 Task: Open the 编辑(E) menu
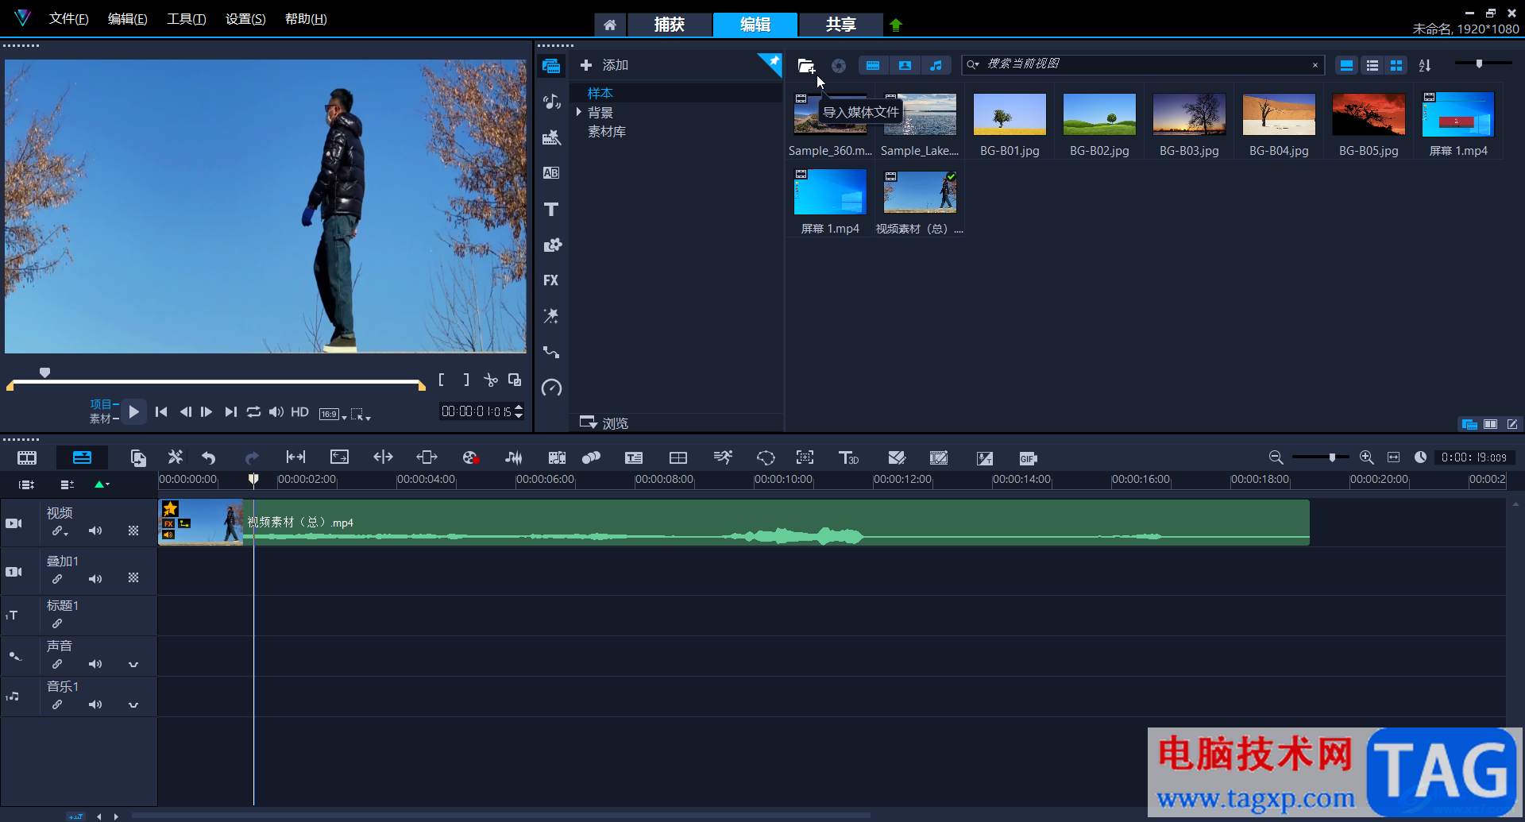pos(127,19)
